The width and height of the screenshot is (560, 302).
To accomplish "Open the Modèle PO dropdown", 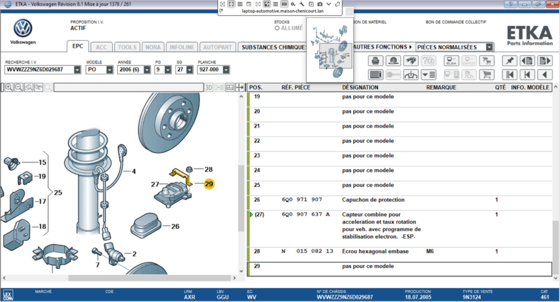I will click(x=109, y=70).
